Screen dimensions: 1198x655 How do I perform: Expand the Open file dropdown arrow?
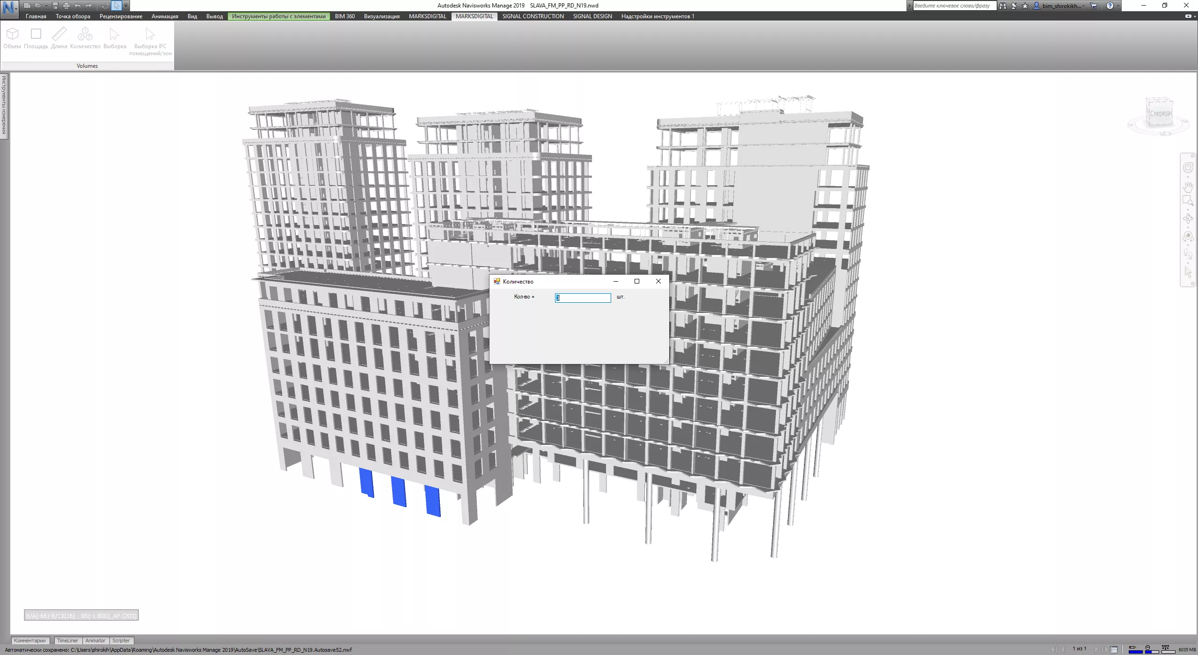click(x=46, y=6)
